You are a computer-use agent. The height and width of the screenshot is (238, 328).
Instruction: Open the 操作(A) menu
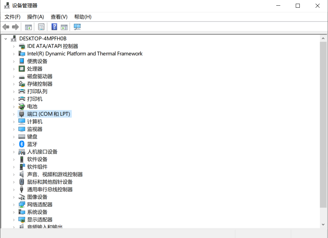35,17
